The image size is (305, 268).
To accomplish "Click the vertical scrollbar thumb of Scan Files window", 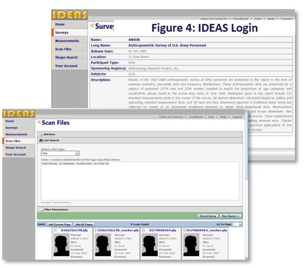I will pos(247,146).
